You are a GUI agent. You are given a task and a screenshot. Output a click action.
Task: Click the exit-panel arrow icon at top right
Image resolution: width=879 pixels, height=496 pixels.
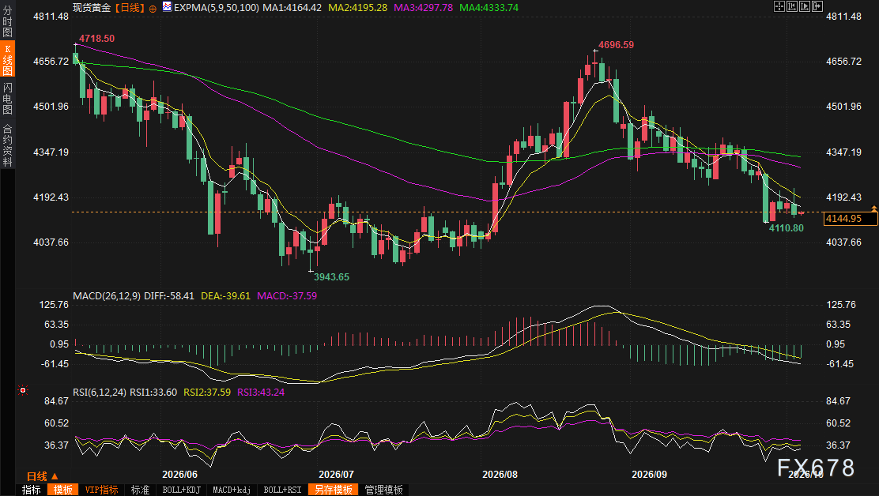tap(817, 7)
